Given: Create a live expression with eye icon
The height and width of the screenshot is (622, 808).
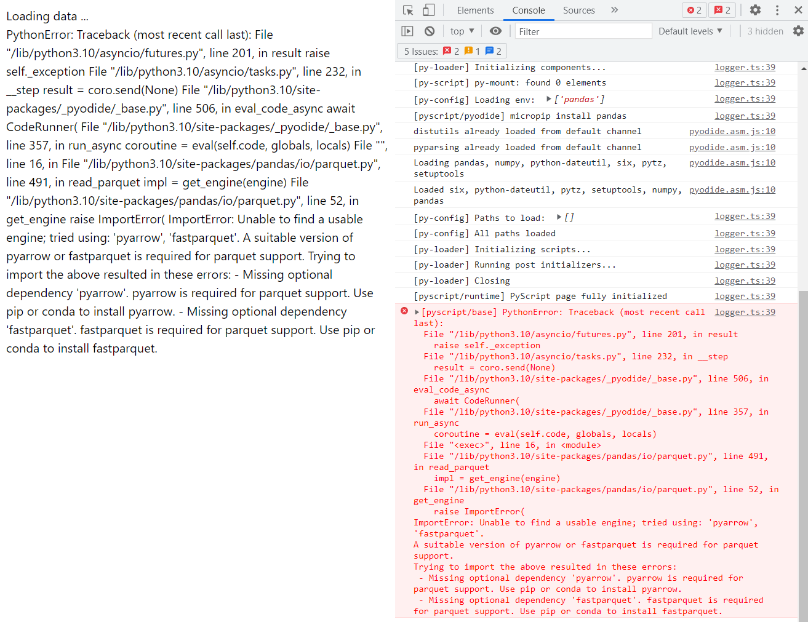Looking at the screenshot, I should (x=495, y=31).
